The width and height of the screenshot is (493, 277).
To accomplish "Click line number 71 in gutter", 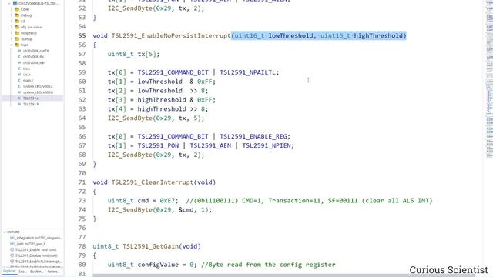I will 82,182.
